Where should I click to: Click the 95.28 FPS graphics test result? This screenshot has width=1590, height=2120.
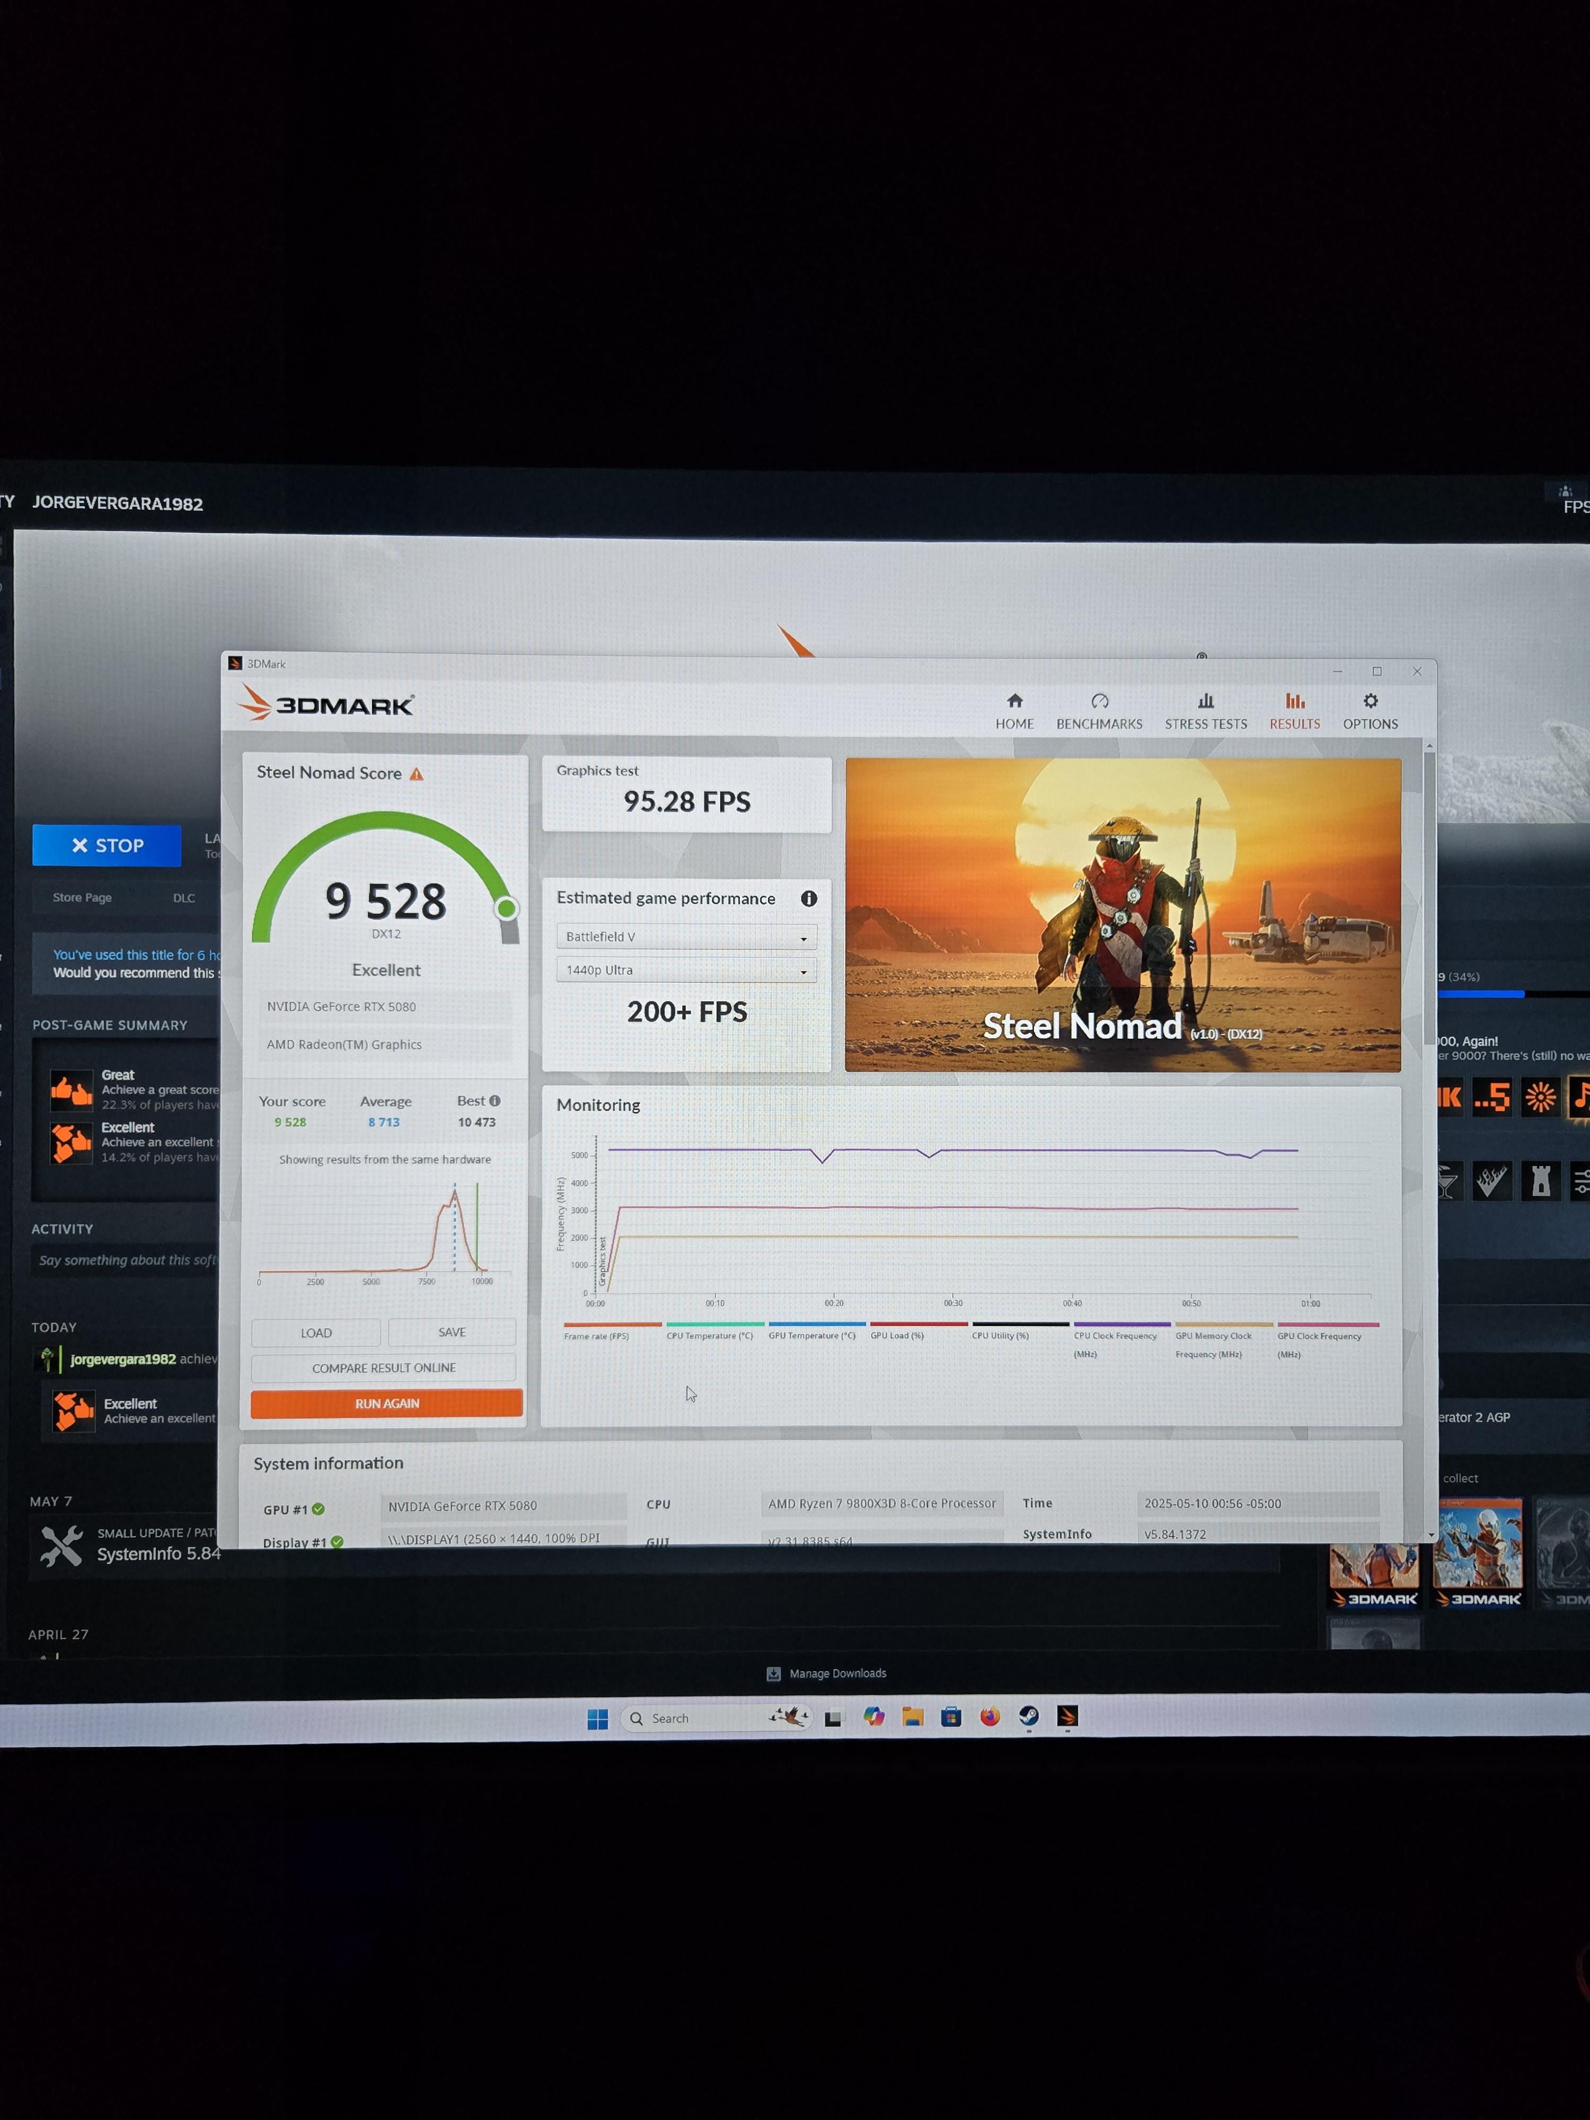pyautogui.click(x=687, y=801)
